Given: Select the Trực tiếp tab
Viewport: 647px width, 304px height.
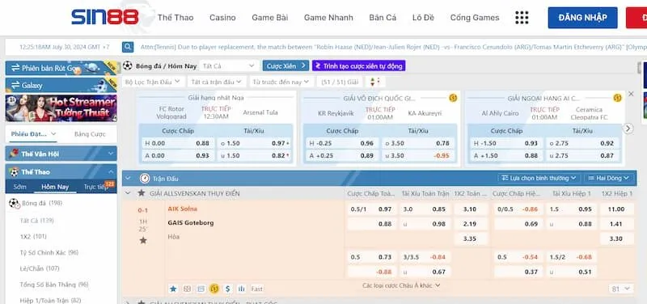Looking at the screenshot, I should click(95, 187).
